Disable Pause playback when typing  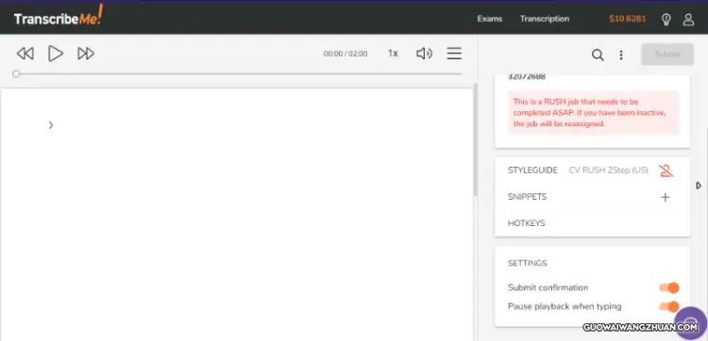pos(668,307)
